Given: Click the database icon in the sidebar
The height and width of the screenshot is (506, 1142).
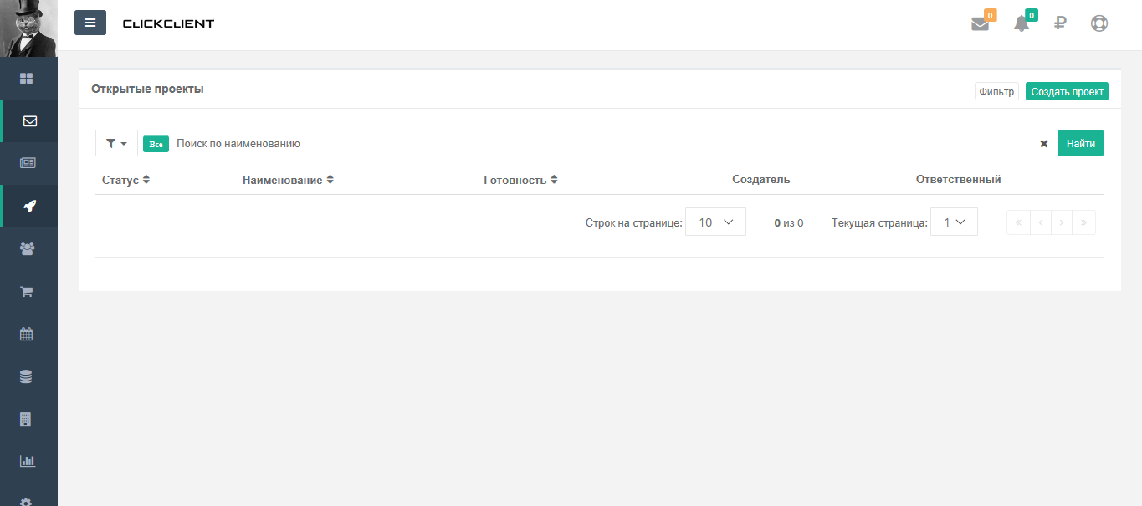Looking at the screenshot, I should pos(28,376).
